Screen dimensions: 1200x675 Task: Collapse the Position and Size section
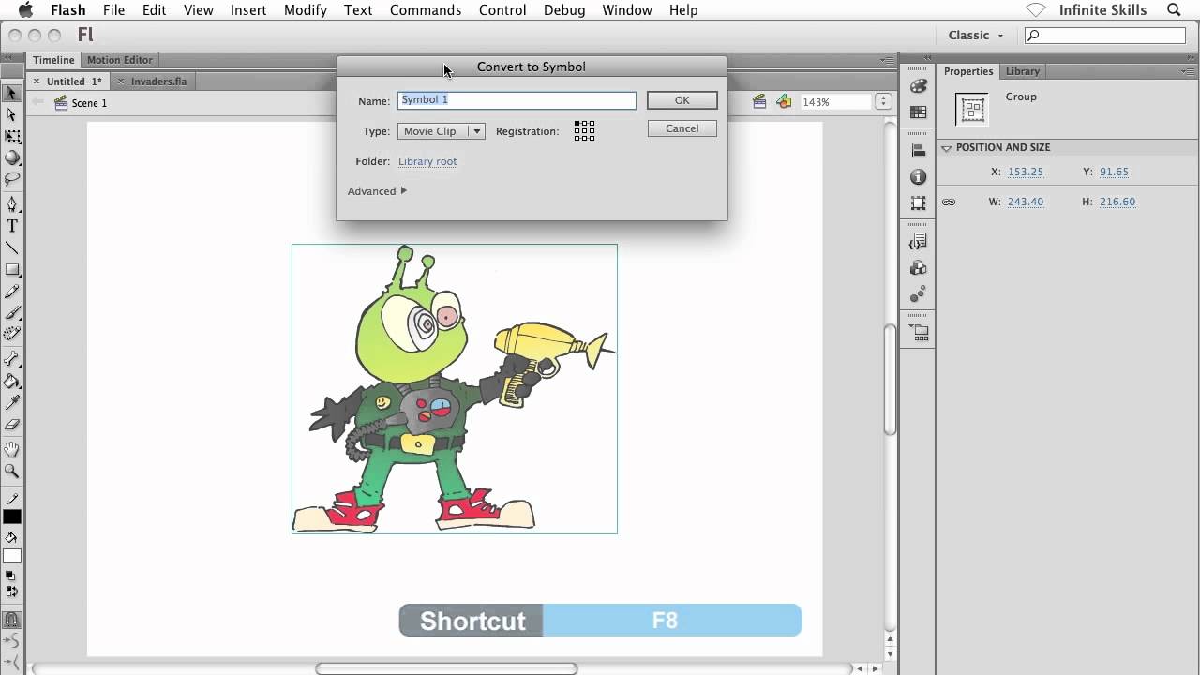(947, 148)
